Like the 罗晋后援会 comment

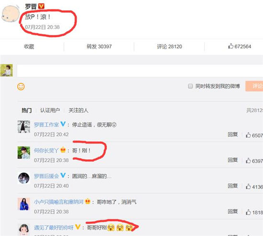pyautogui.click(x=248, y=187)
